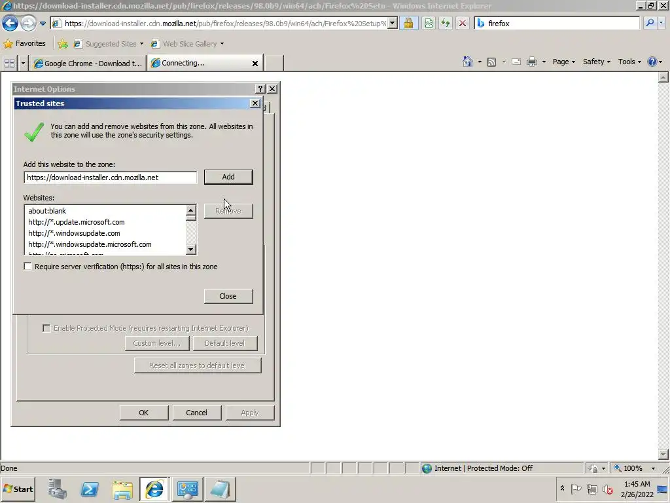Open the Tools menu
Screen dimensions: 670x503
(629, 62)
